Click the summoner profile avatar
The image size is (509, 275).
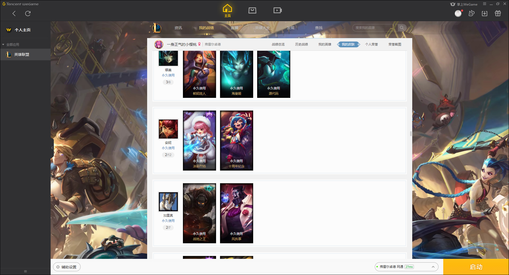click(159, 44)
